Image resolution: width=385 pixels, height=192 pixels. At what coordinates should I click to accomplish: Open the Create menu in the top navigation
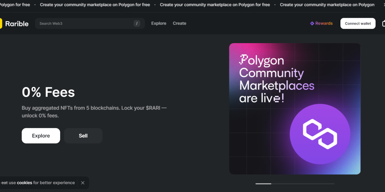pyautogui.click(x=179, y=24)
